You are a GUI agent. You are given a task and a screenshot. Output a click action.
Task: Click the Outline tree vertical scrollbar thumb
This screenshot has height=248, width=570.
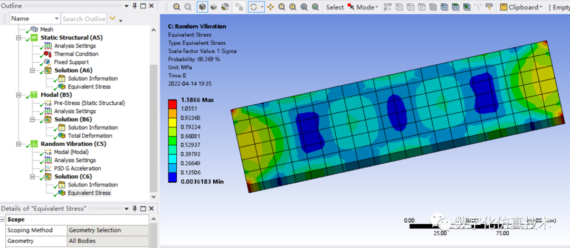point(154,128)
